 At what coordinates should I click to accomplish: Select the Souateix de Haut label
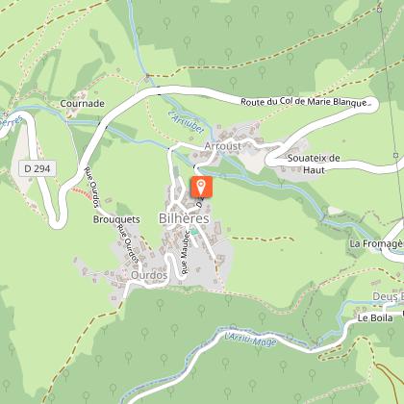[x=314, y=164]
